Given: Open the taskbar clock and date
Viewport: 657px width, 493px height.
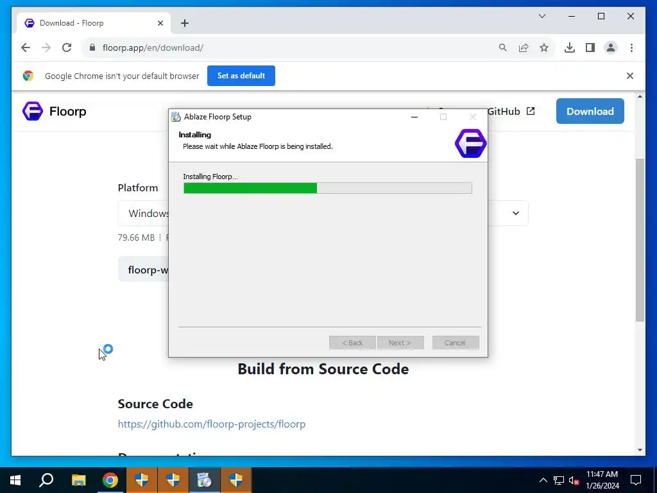Looking at the screenshot, I should point(602,480).
